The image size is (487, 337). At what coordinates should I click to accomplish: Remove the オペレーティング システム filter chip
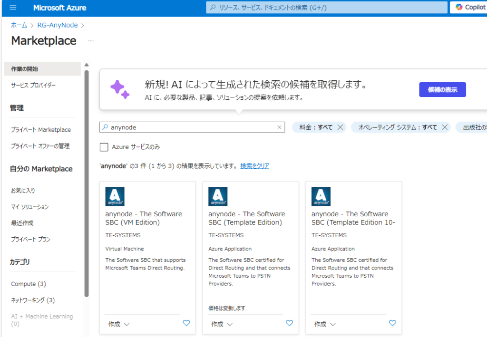(x=445, y=127)
